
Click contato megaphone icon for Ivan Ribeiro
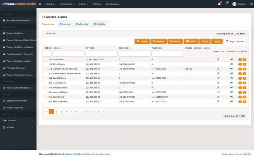click(x=231, y=97)
